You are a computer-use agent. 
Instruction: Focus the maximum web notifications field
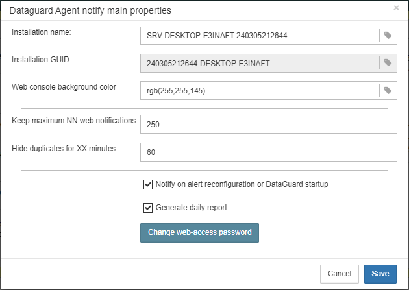pyautogui.click(x=269, y=125)
